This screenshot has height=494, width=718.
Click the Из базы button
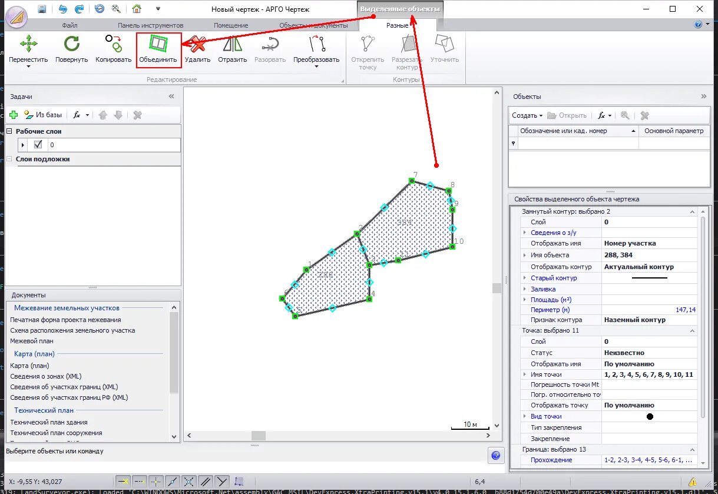pos(43,115)
